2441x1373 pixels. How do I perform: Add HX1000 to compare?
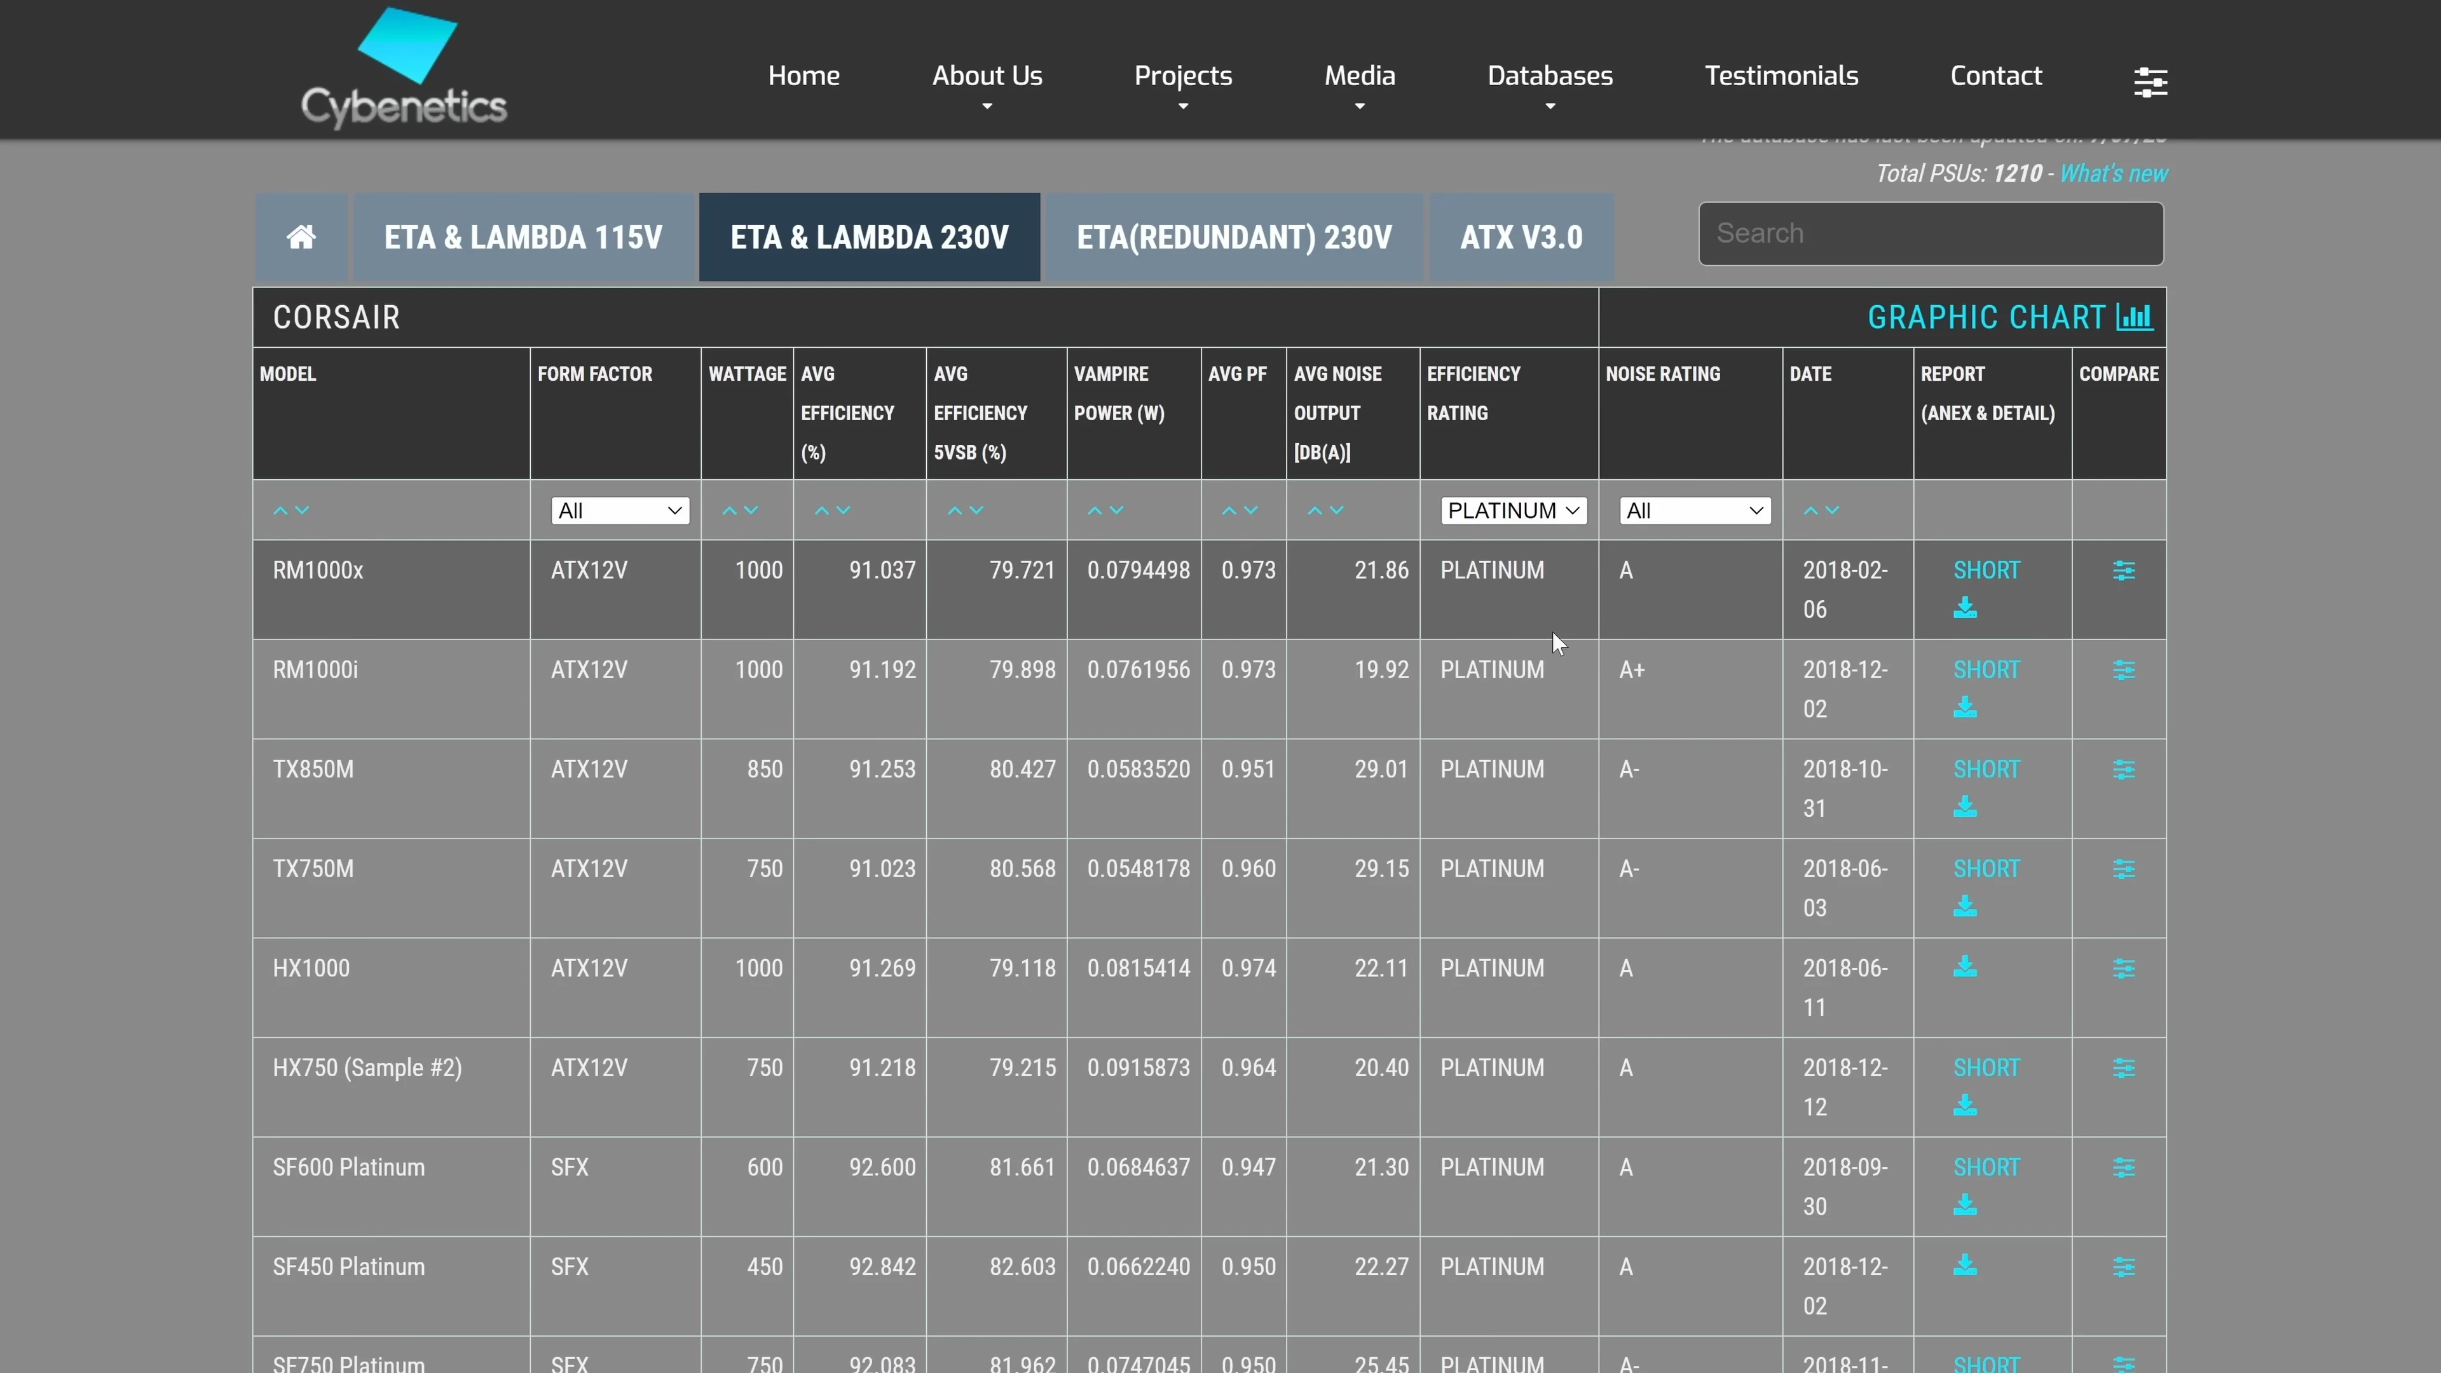click(2124, 968)
